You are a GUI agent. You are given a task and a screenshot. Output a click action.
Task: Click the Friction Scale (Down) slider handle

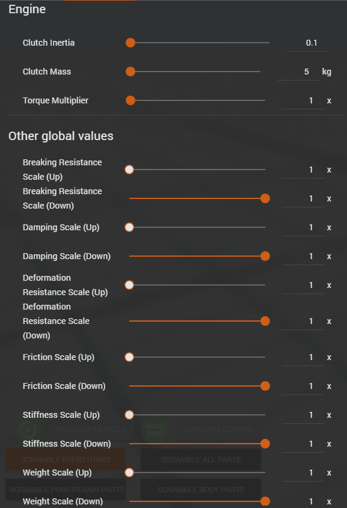tap(265, 386)
